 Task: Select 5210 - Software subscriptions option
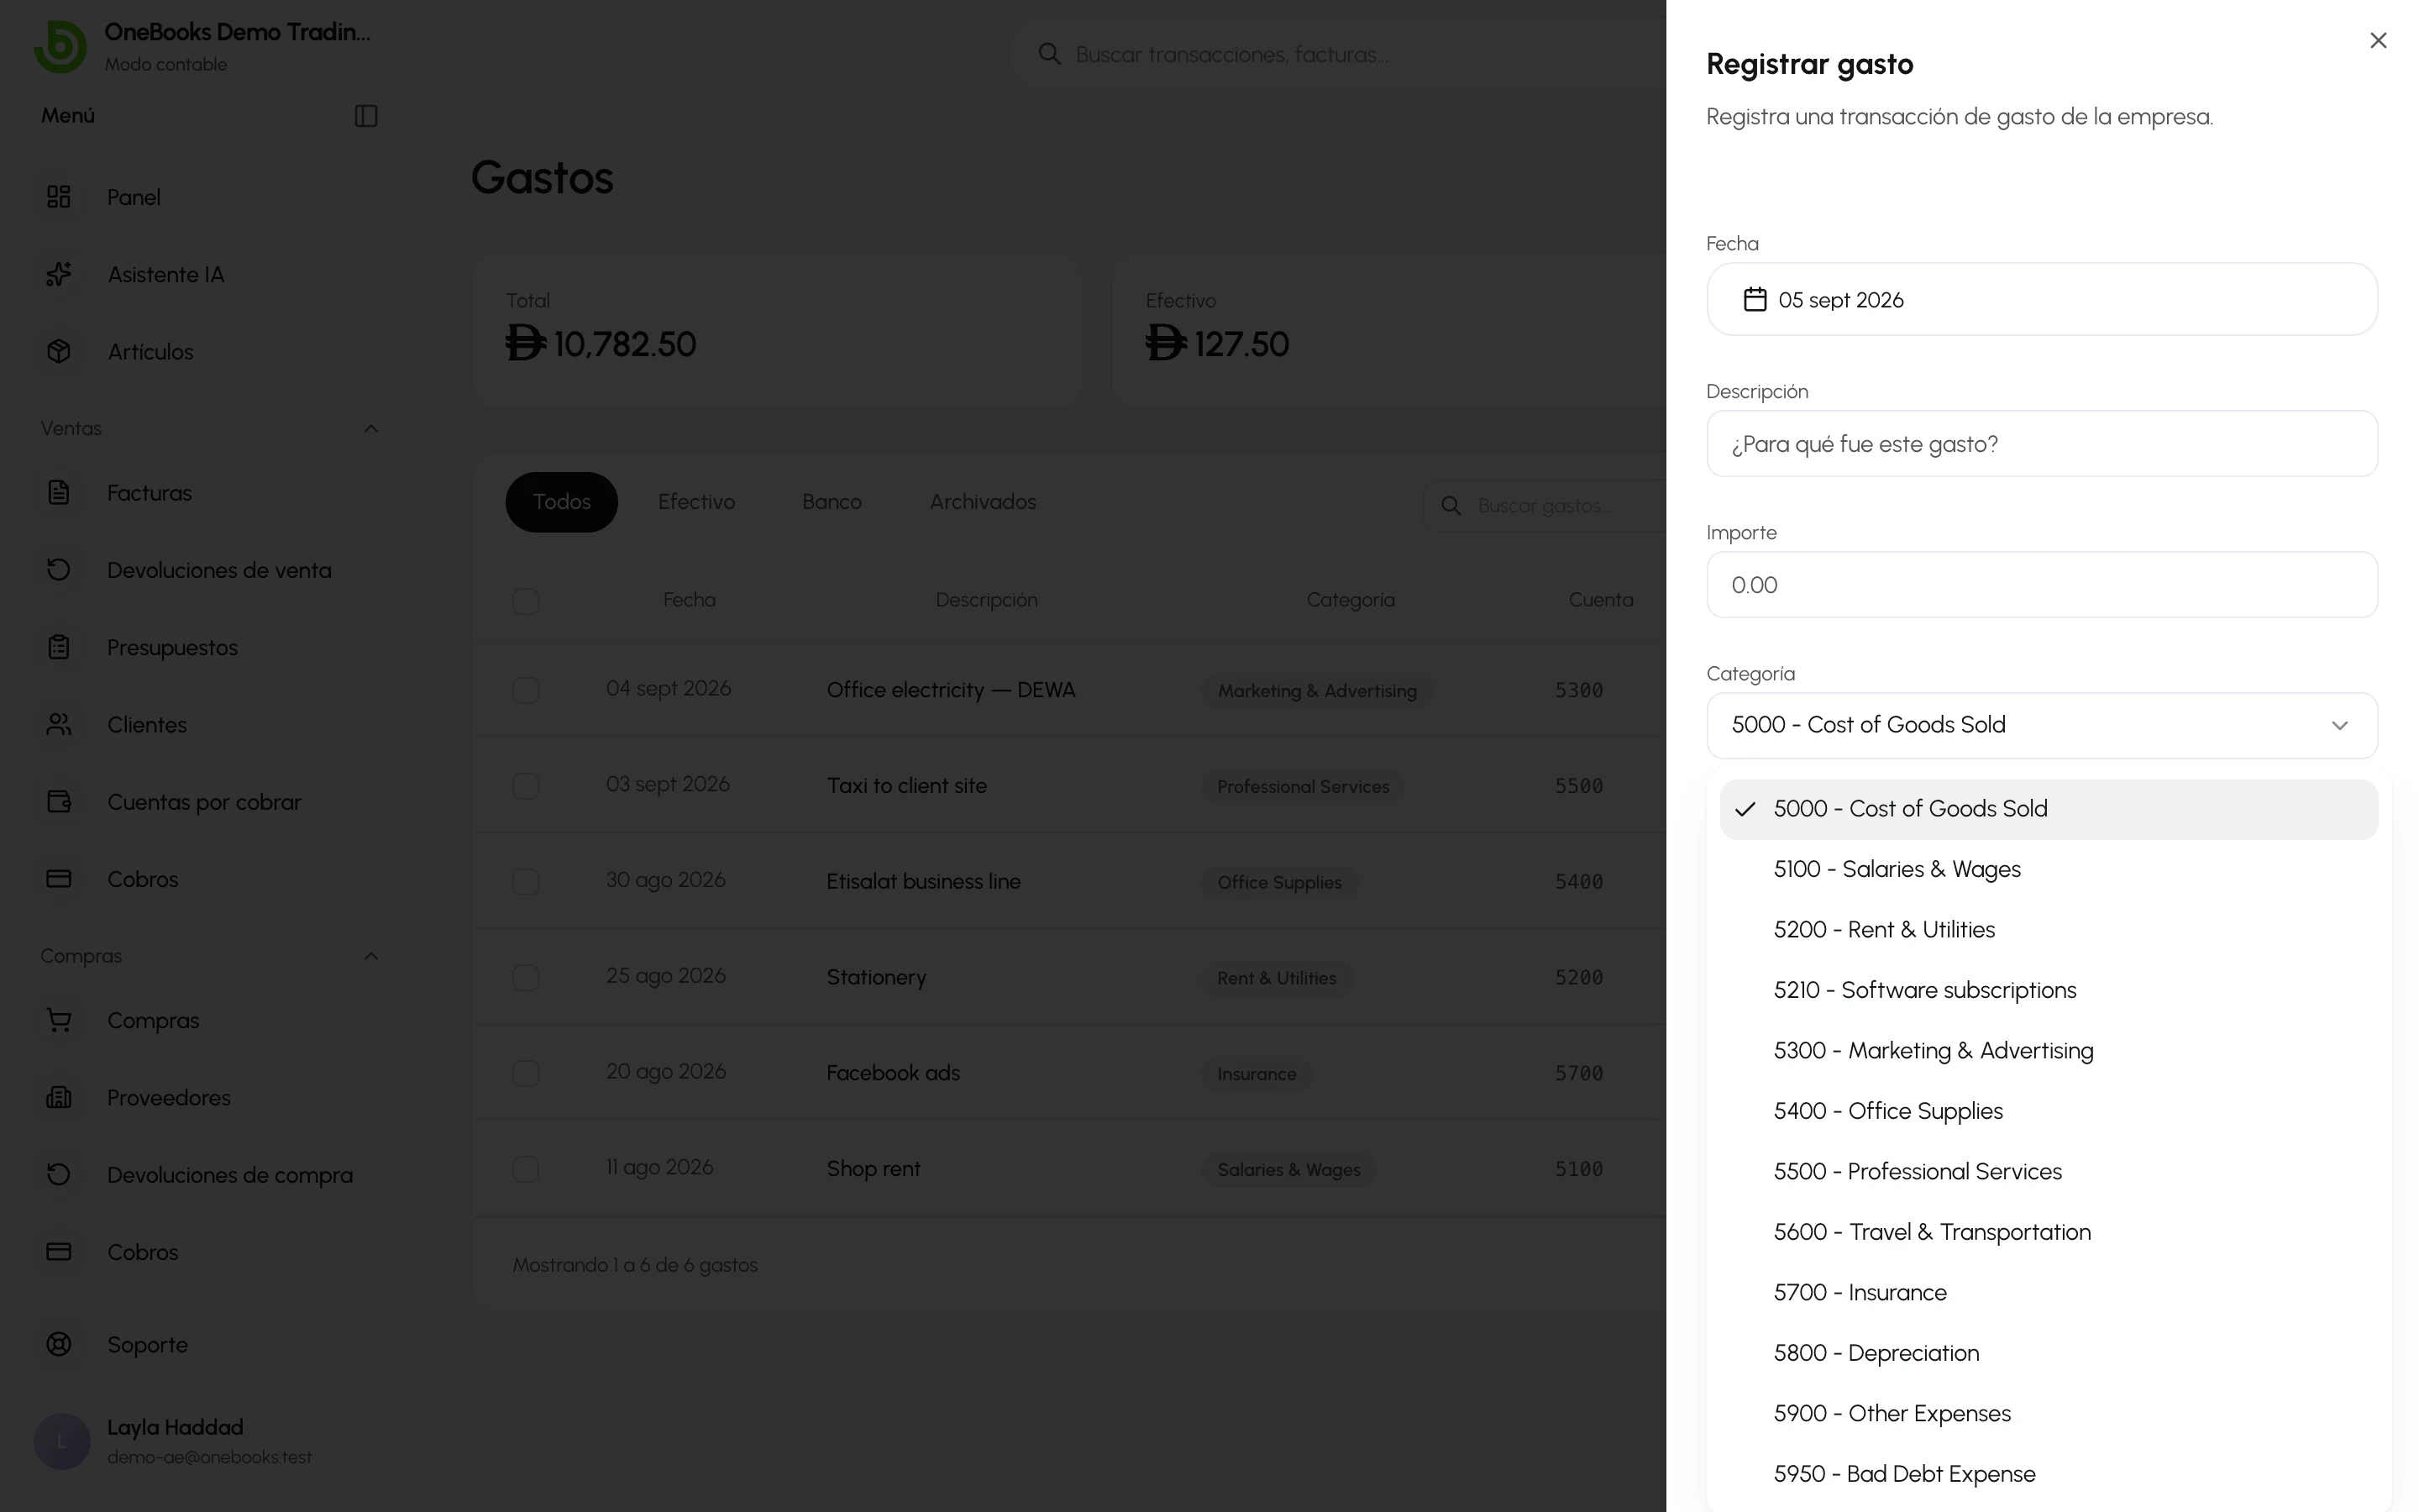pos(2048,990)
